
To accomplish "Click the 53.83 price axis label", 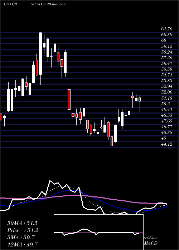I will point(167,81).
